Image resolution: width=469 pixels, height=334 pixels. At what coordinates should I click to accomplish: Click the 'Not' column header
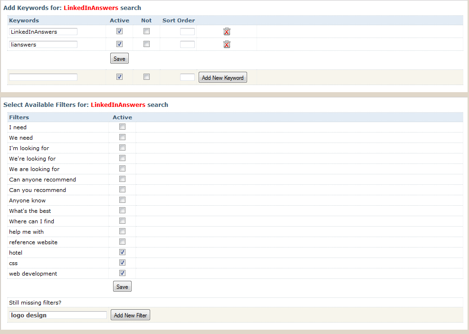tap(146, 20)
